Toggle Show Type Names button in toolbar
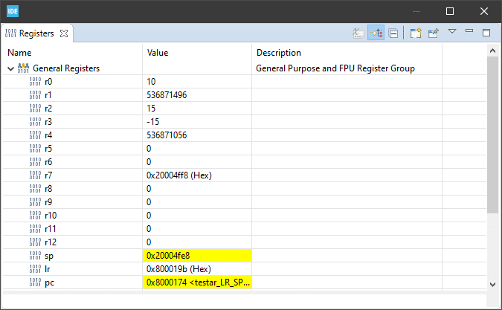This screenshot has height=310, width=502. [358, 33]
